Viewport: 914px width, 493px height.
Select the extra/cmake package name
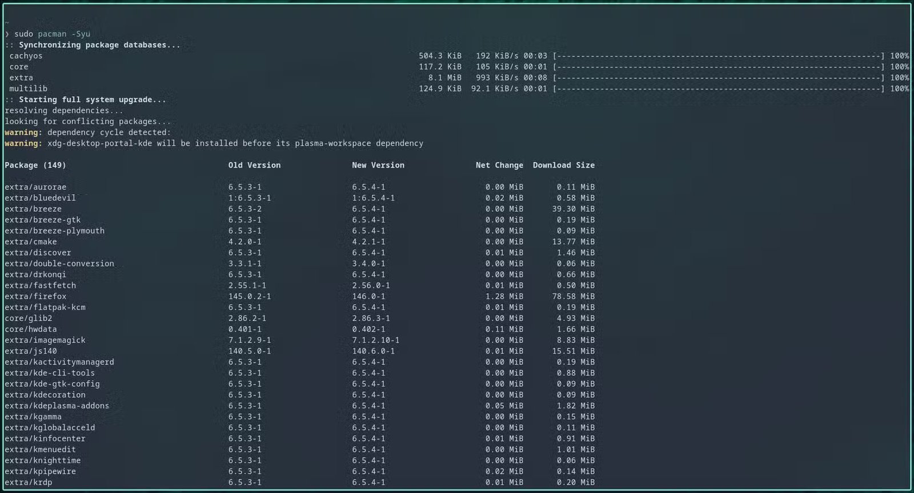tap(31, 241)
